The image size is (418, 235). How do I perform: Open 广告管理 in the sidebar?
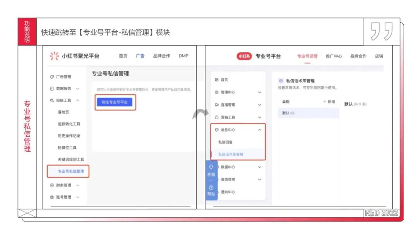coord(63,77)
